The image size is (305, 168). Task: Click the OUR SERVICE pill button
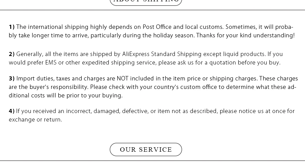point(146,149)
